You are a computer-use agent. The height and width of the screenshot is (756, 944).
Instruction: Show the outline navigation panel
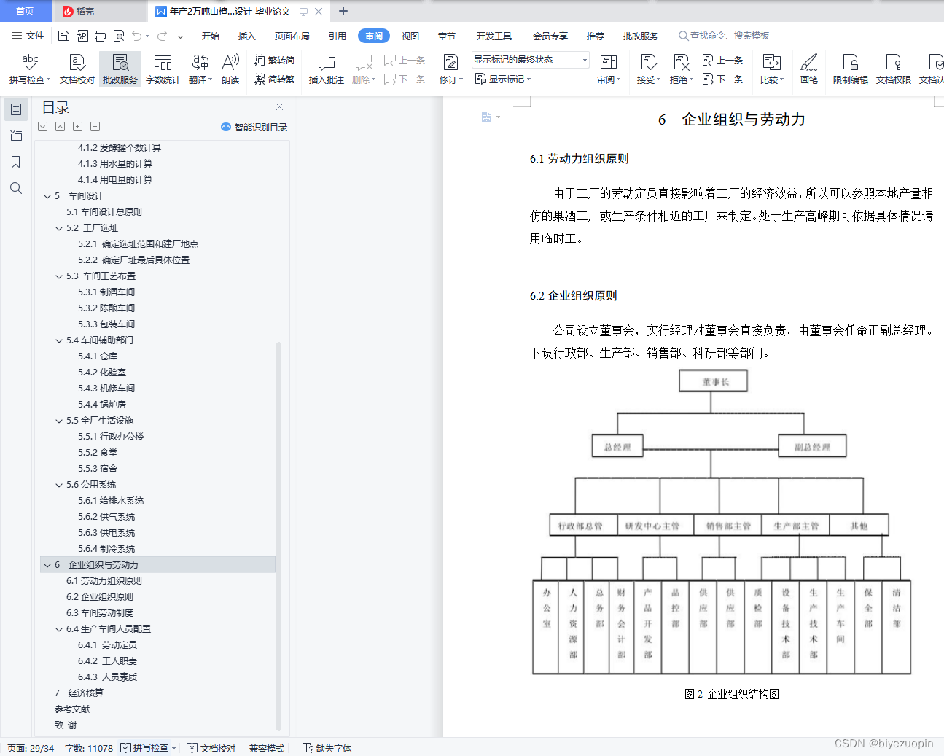pos(16,109)
